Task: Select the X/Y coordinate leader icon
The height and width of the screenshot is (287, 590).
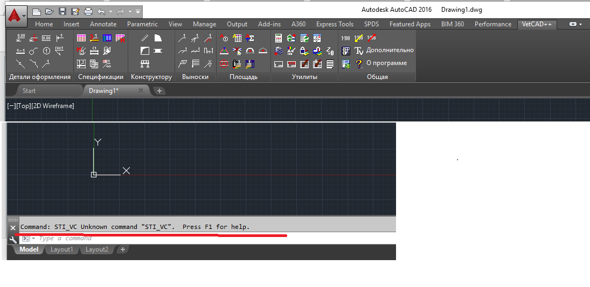Action: [208, 63]
